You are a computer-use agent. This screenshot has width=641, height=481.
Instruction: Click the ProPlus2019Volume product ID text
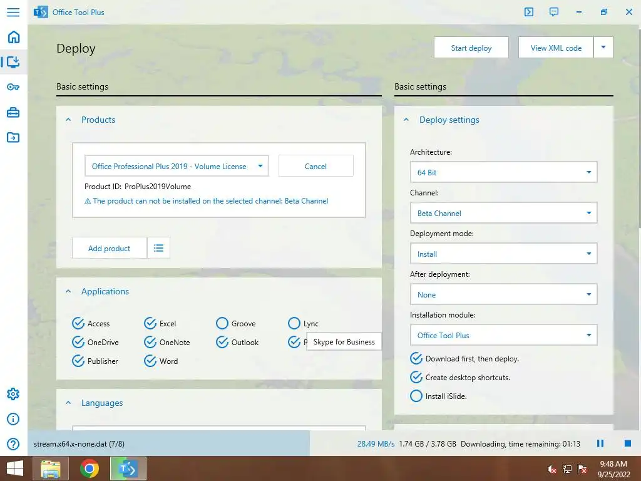point(157,187)
